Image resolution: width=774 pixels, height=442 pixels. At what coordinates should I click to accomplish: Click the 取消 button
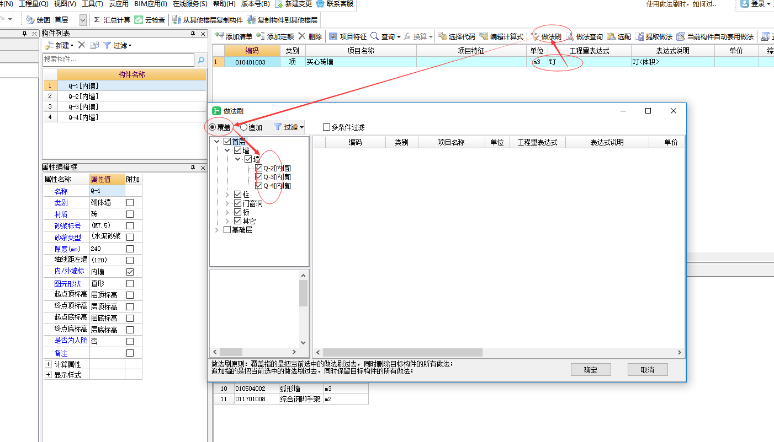[648, 370]
